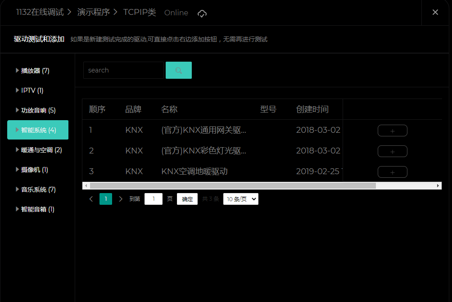Add the KNX通用网关 driver with plus button
Image resolution: width=452 pixels, height=302 pixels.
[x=392, y=131]
